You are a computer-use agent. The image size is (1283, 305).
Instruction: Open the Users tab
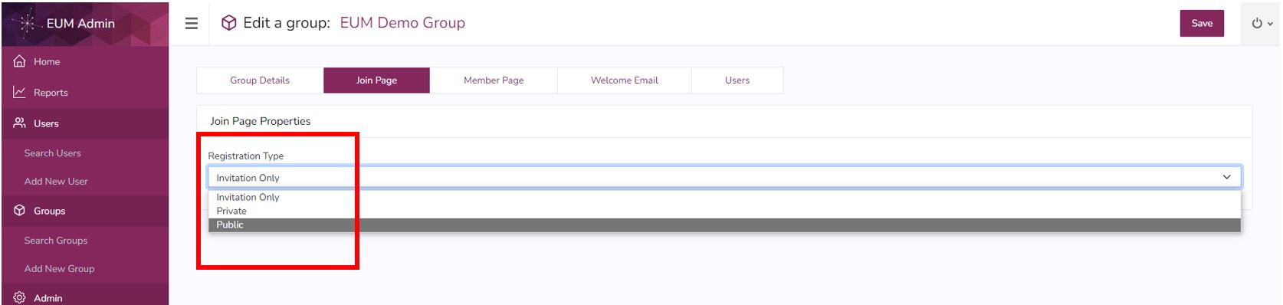(x=737, y=80)
